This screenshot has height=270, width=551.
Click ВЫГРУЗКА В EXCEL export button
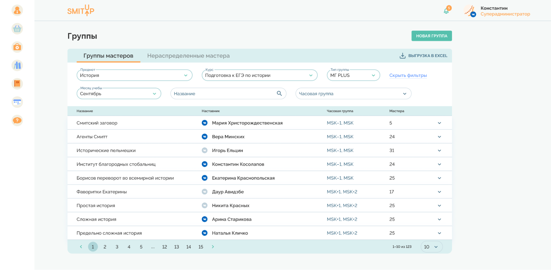(x=423, y=56)
